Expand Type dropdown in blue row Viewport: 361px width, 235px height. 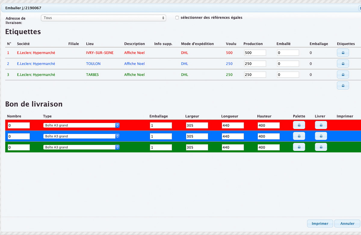pyautogui.click(x=81, y=136)
